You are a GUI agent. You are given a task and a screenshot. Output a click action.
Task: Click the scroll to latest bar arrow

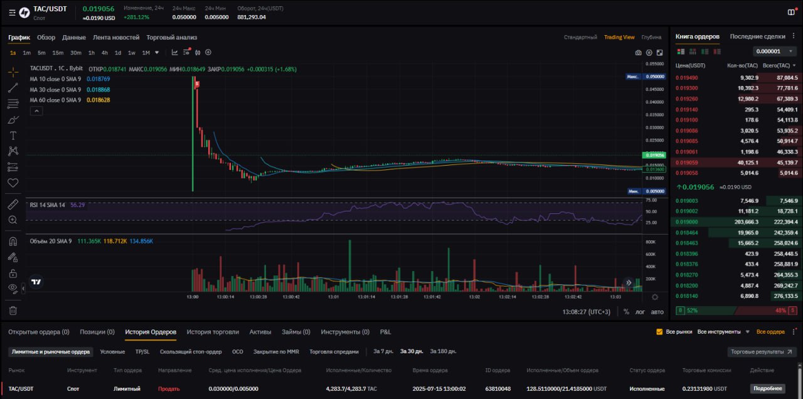pyautogui.click(x=629, y=283)
